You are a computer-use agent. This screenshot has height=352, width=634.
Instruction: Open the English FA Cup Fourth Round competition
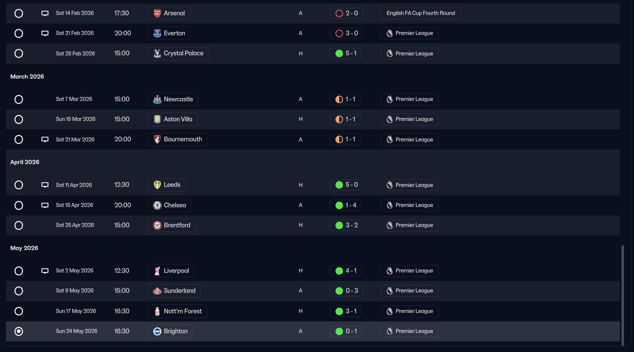(420, 13)
